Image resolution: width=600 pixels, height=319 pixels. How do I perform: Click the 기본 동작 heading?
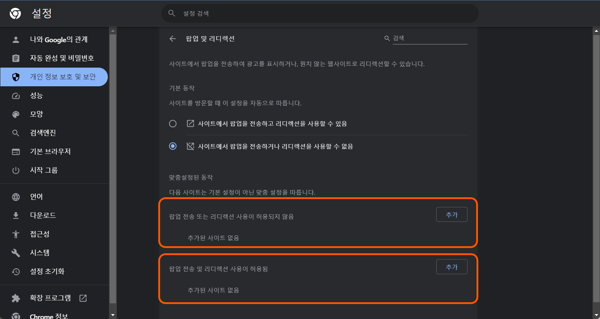click(182, 88)
